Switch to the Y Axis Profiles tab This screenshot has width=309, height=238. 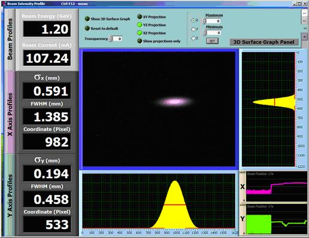pos(10,195)
